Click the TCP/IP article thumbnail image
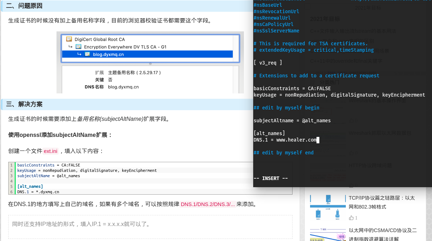432x241 pixels. [x=328, y=207]
